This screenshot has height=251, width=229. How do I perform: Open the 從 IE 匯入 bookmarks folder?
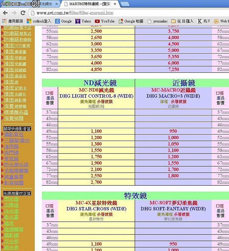[182, 21]
